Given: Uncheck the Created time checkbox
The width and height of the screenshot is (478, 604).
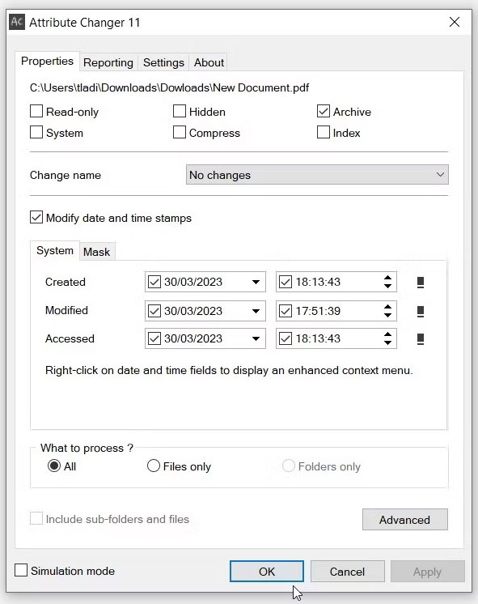Looking at the screenshot, I should 286,282.
